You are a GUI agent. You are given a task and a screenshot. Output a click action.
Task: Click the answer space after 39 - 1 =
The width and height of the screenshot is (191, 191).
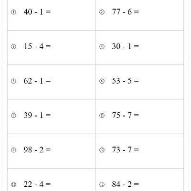coord(73,115)
